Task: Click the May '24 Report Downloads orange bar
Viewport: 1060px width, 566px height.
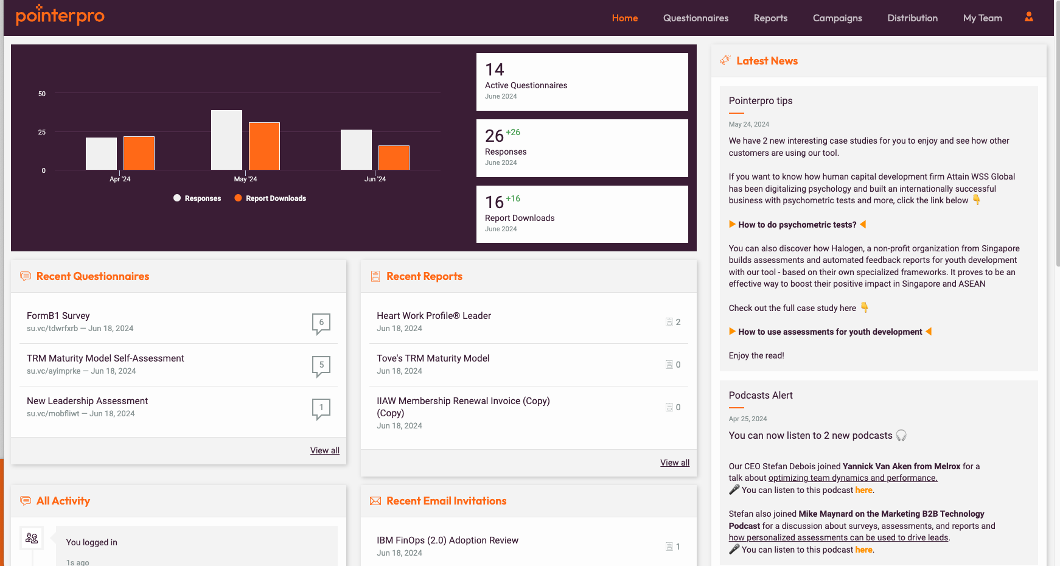Action: tap(264, 146)
